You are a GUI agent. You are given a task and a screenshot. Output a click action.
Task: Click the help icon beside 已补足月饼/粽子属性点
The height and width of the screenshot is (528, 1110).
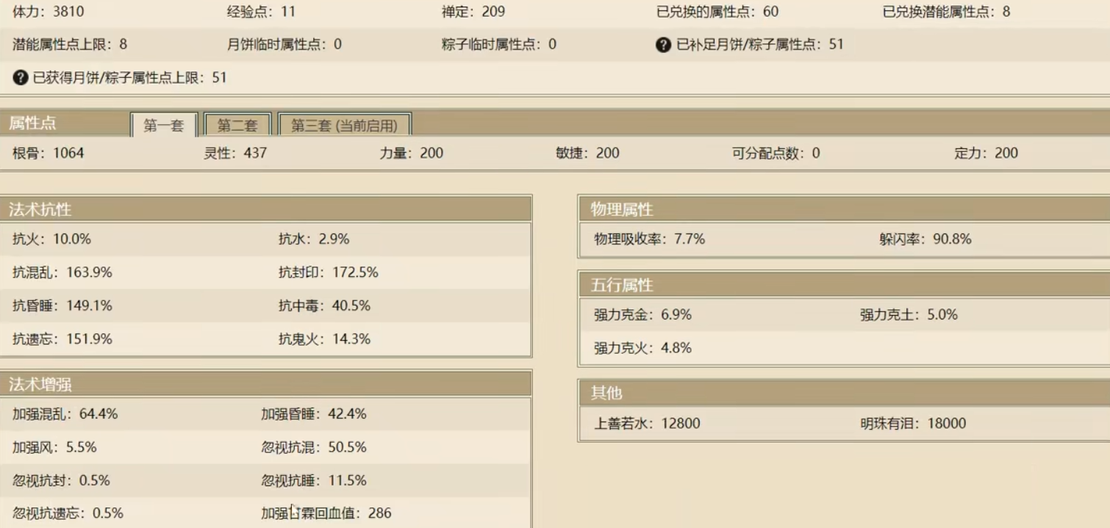coord(663,45)
